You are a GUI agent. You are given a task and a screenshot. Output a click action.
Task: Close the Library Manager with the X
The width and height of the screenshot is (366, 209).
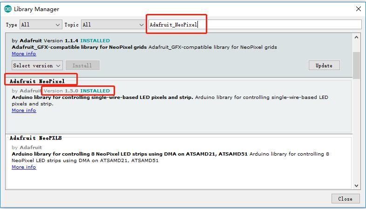[x=358, y=9]
